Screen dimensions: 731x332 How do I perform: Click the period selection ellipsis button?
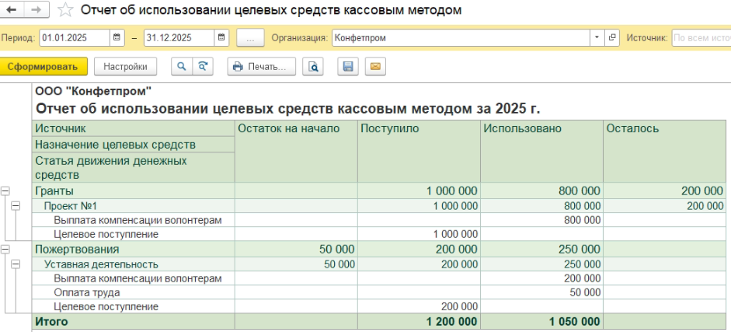click(x=250, y=37)
